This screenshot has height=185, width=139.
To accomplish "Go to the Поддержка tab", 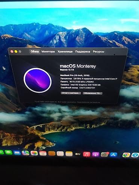I will 83,52.
